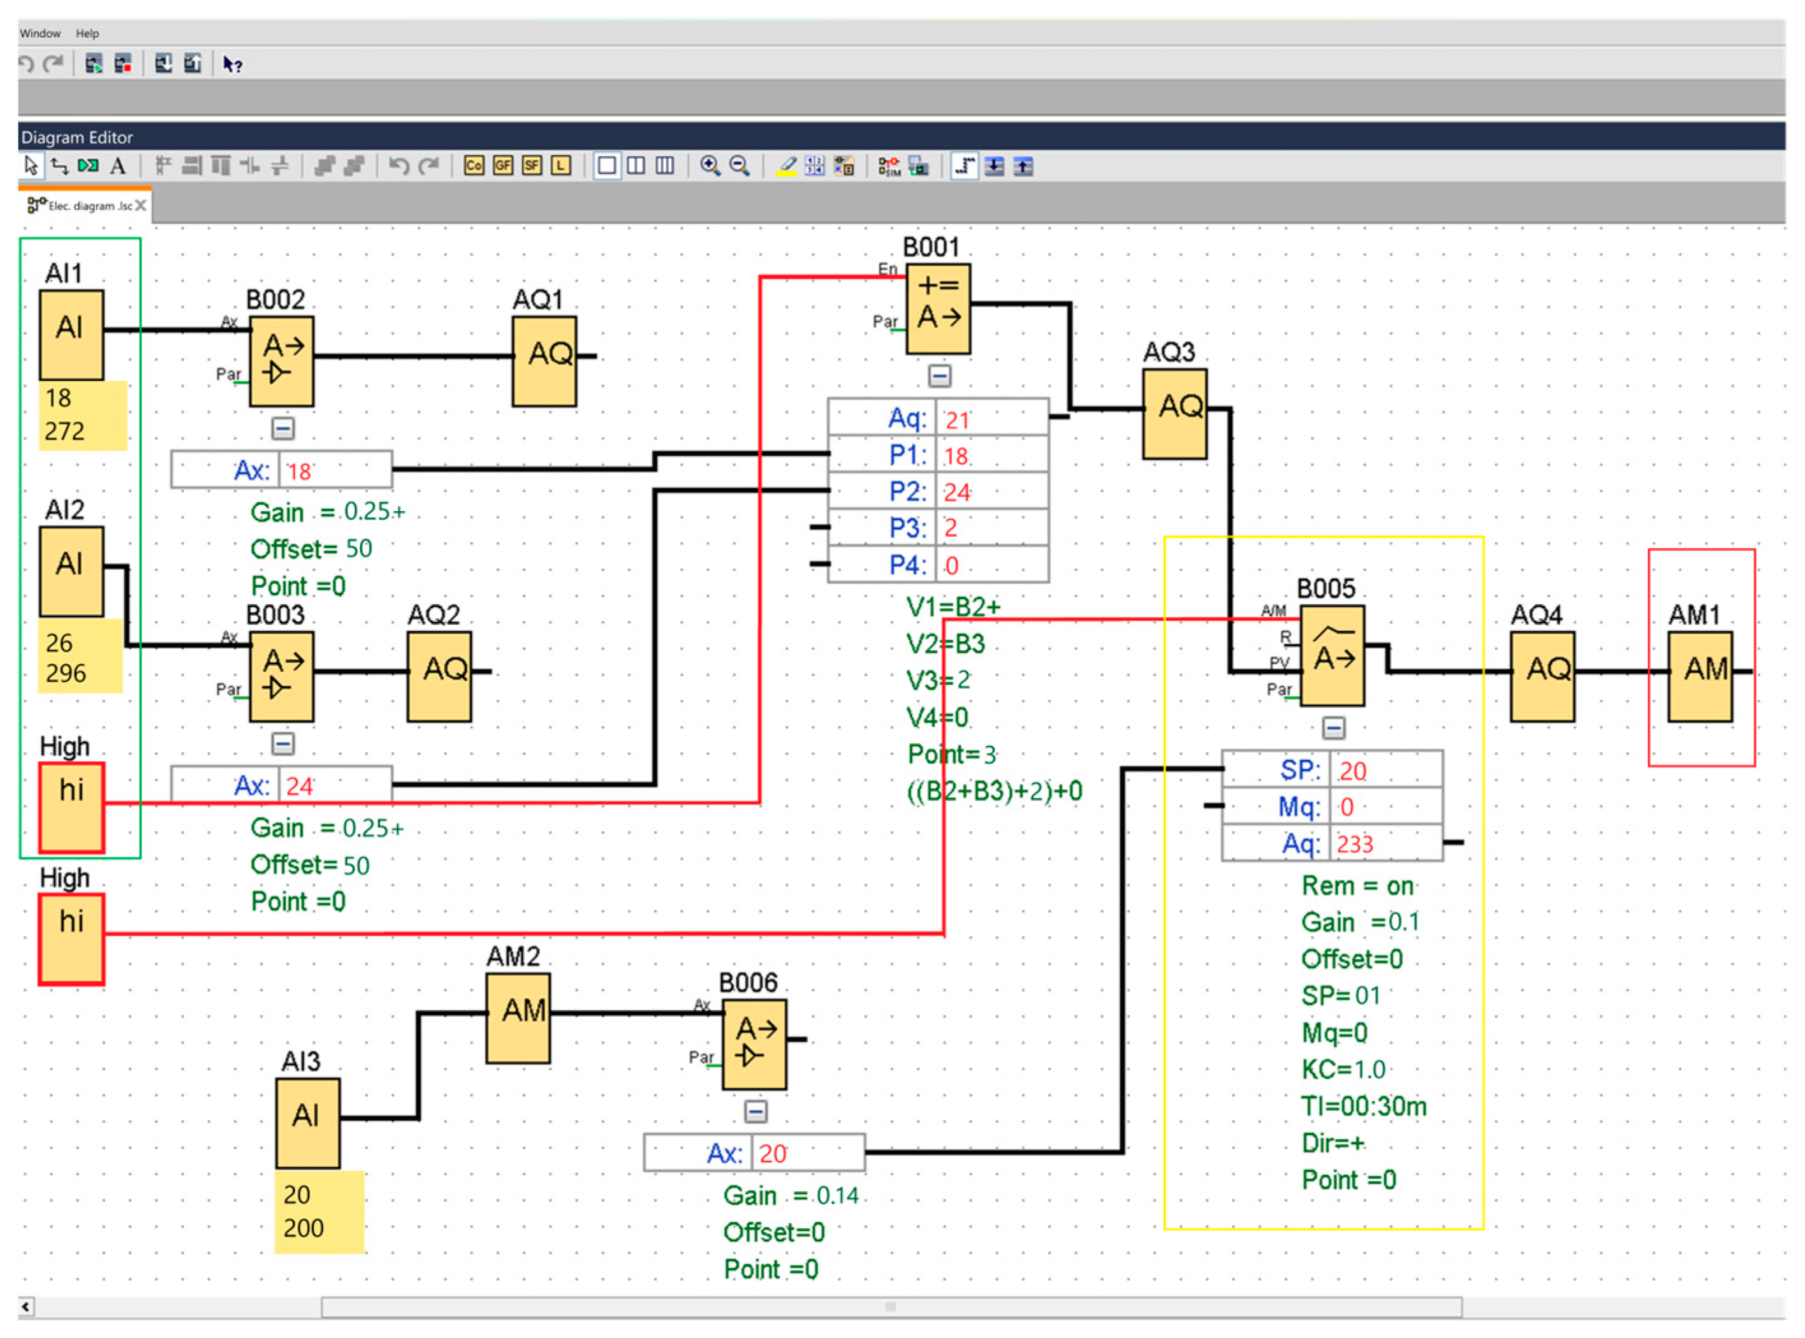The image size is (1805, 1338).
Task: Open the Constants (Co) block list
Action: click(474, 166)
